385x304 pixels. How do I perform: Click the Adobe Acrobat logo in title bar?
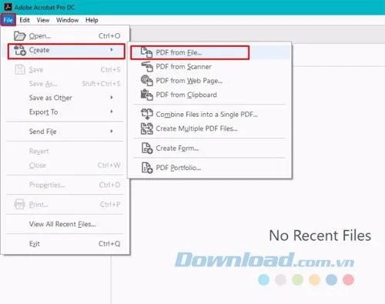point(8,7)
